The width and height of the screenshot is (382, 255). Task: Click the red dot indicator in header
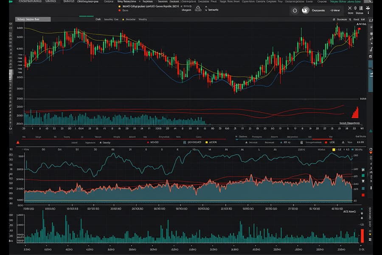119,11
